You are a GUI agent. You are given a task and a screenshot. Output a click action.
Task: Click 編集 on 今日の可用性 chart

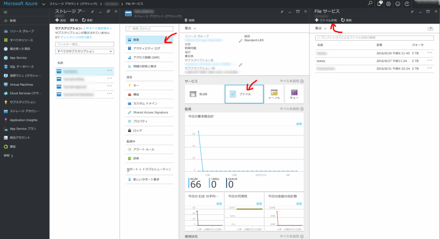point(259,204)
